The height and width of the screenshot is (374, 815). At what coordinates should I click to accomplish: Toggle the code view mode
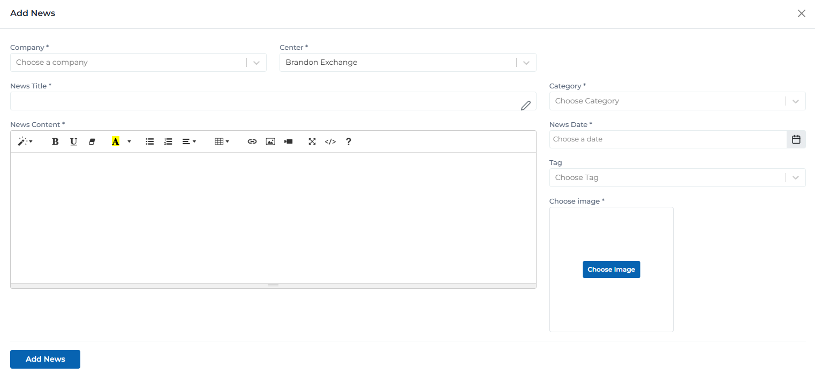[330, 141]
